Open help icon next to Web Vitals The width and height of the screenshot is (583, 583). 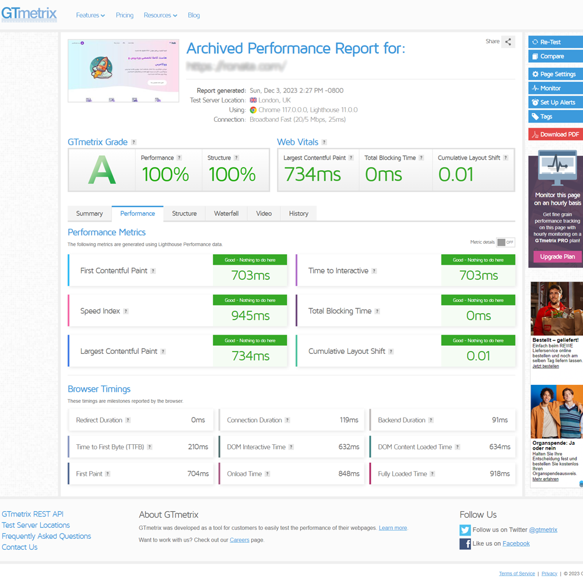click(x=324, y=142)
